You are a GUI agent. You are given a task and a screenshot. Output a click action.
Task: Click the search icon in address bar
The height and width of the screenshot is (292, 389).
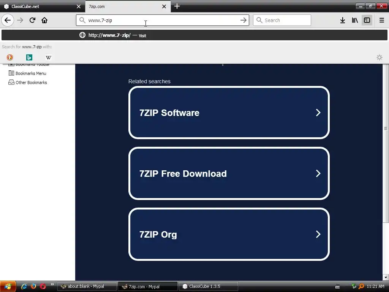[x=82, y=20]
